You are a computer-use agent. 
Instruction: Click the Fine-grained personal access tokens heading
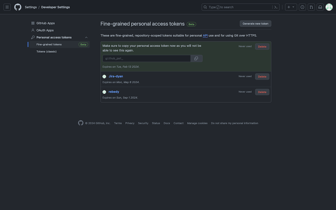(x=142, y=24)
